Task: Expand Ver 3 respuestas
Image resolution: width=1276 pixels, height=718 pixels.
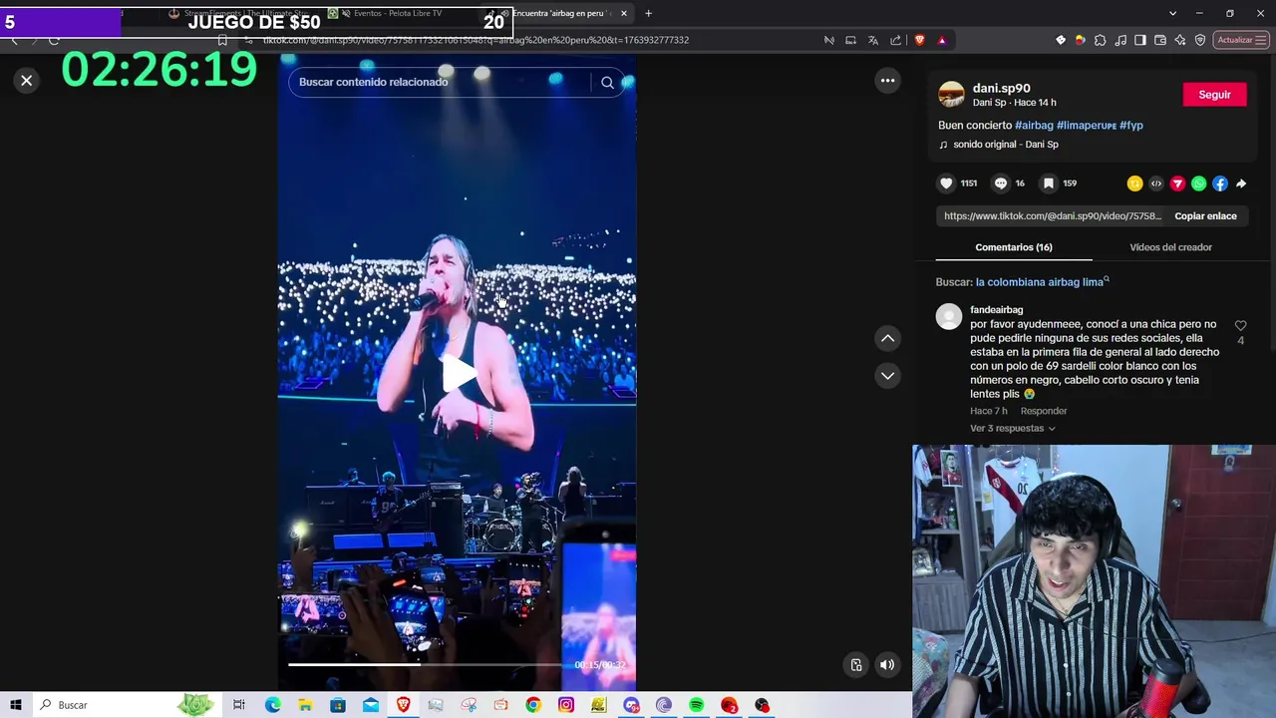Action: (x=1012, y=429)
